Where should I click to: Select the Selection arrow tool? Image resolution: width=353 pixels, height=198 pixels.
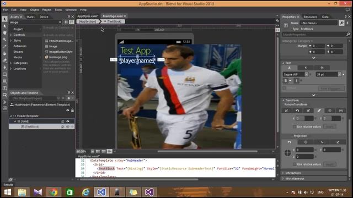coord(4,19)
